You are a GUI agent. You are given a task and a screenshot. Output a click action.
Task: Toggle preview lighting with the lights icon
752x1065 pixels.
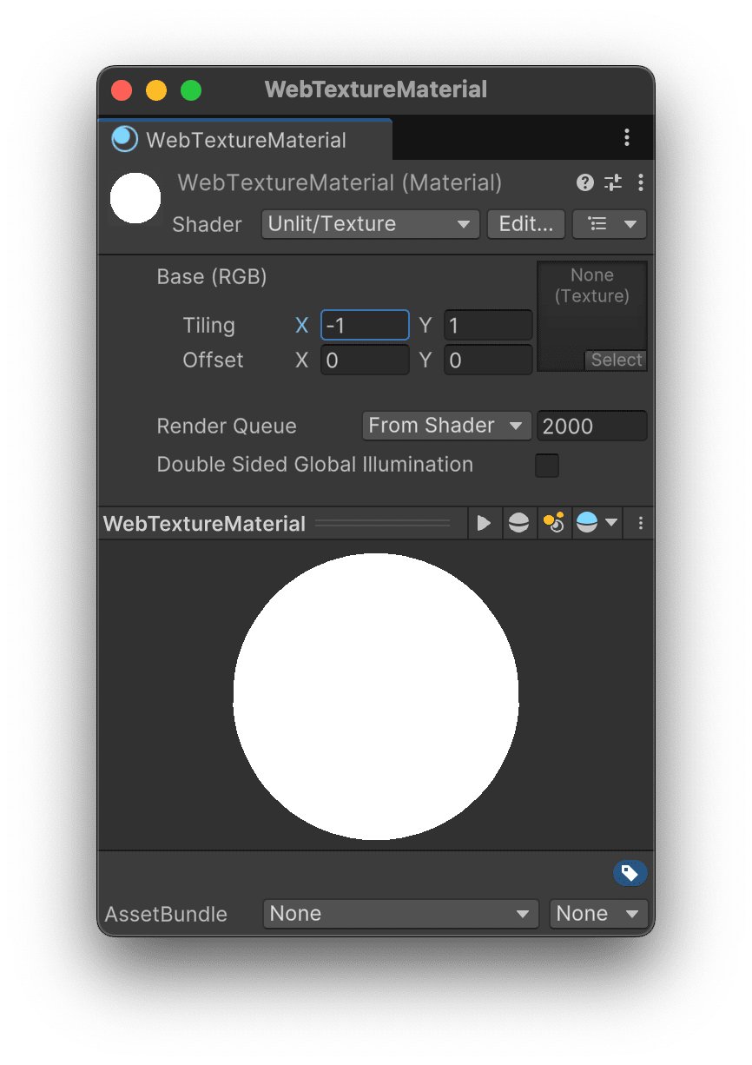tap(554, 523)
